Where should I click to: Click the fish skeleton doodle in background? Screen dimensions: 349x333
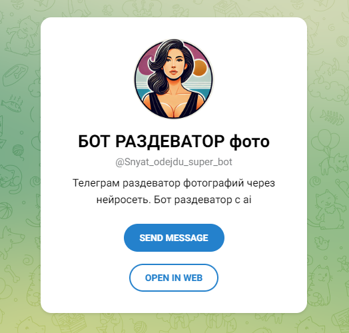coord(332,117)
